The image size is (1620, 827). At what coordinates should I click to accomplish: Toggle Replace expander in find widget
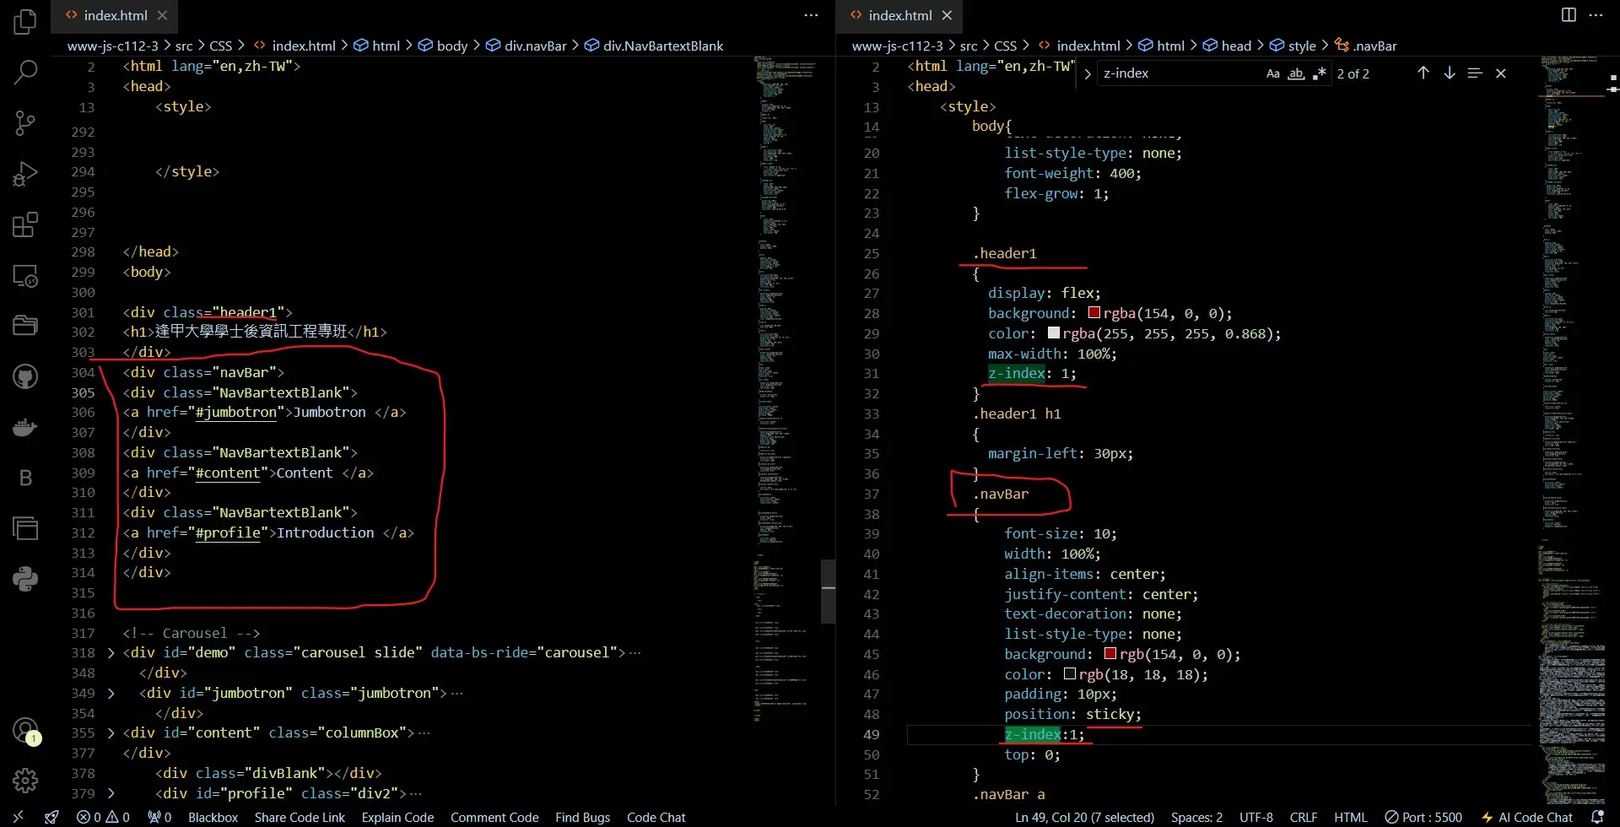click(x=1088, y=74)
